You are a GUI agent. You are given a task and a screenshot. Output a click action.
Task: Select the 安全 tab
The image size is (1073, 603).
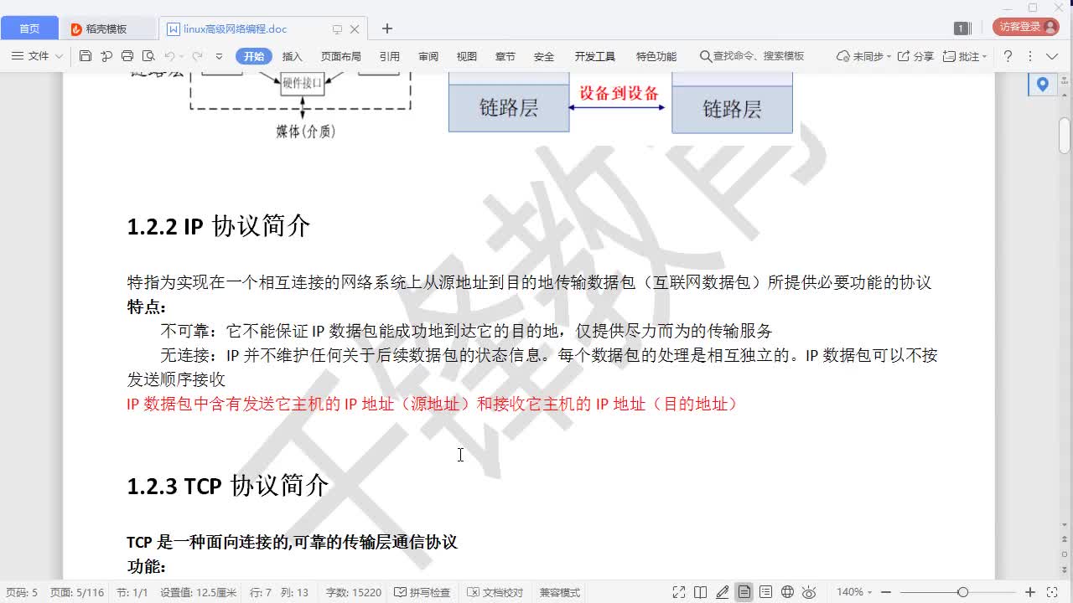click(x=543, y=56)
